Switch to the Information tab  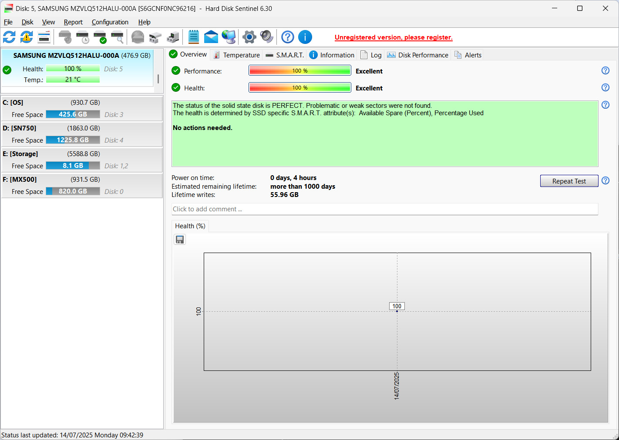point(332,55)
